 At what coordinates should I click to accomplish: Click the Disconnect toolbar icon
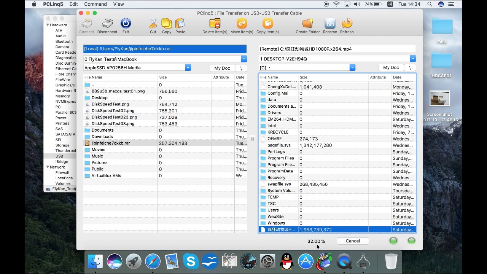(x=107, y=24)
